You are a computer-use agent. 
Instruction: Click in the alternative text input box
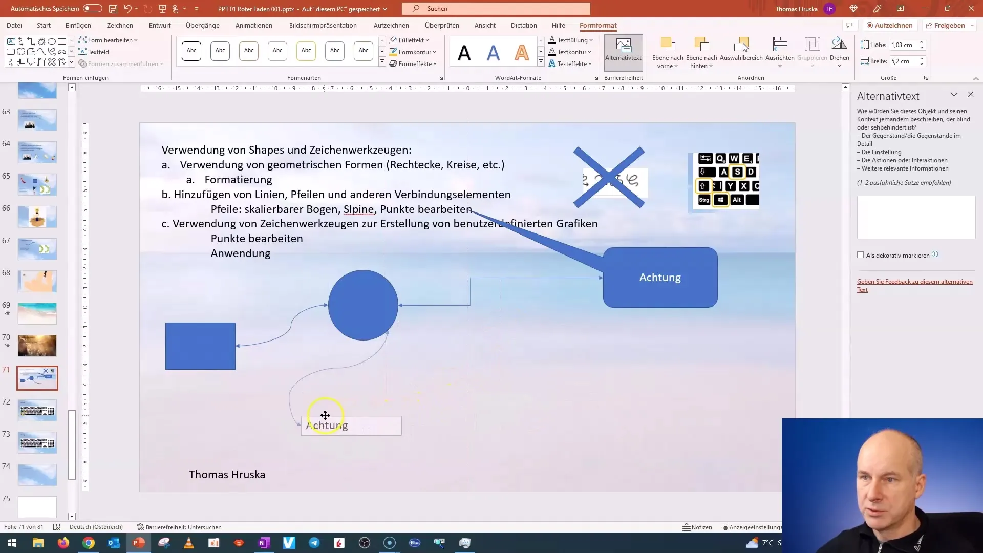click(x=916, y=217)
